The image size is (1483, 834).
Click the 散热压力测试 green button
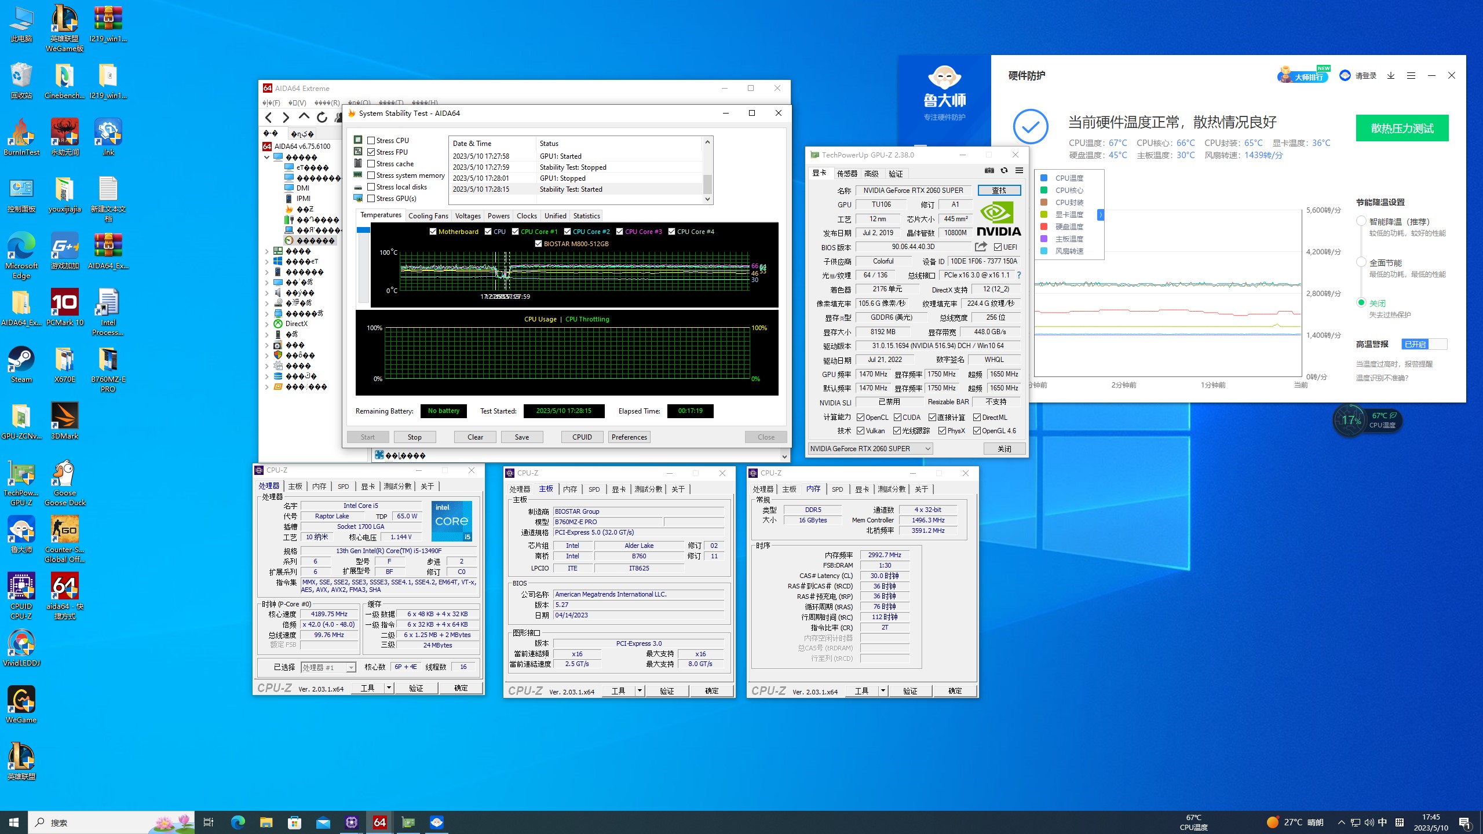click(x=1402, y=128)
